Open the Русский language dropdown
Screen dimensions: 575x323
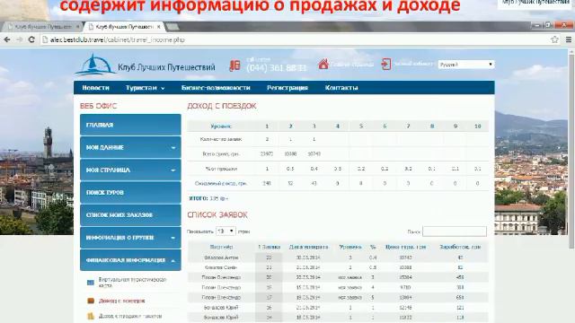[466, 65]
